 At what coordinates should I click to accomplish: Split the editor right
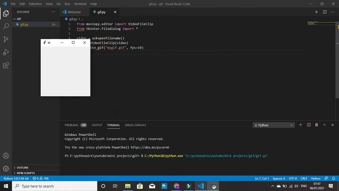click(x=325, y=12)
